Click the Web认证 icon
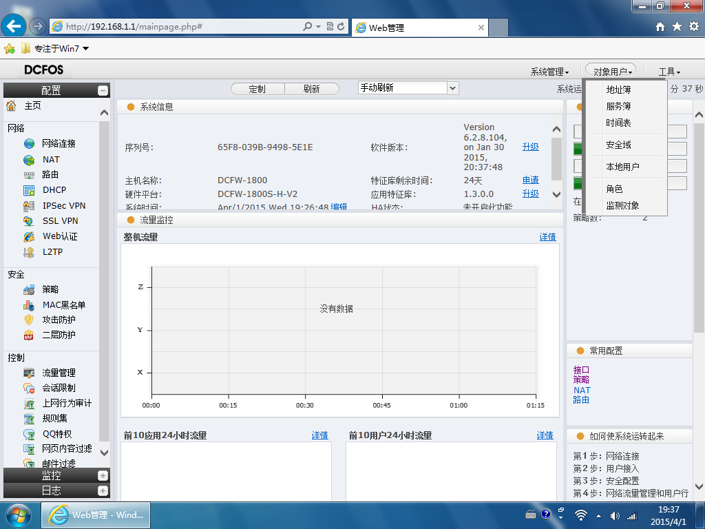This screenshot has height=529, width=705. [x=29, y=237]
